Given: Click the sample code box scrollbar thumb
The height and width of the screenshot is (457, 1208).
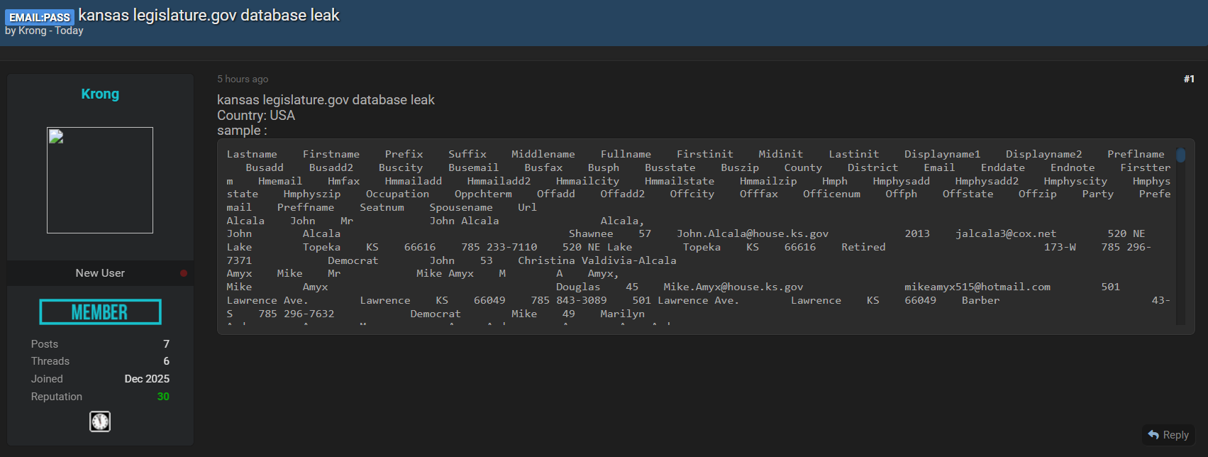Looking at the screenshot, I should [x=1180, y=155].
